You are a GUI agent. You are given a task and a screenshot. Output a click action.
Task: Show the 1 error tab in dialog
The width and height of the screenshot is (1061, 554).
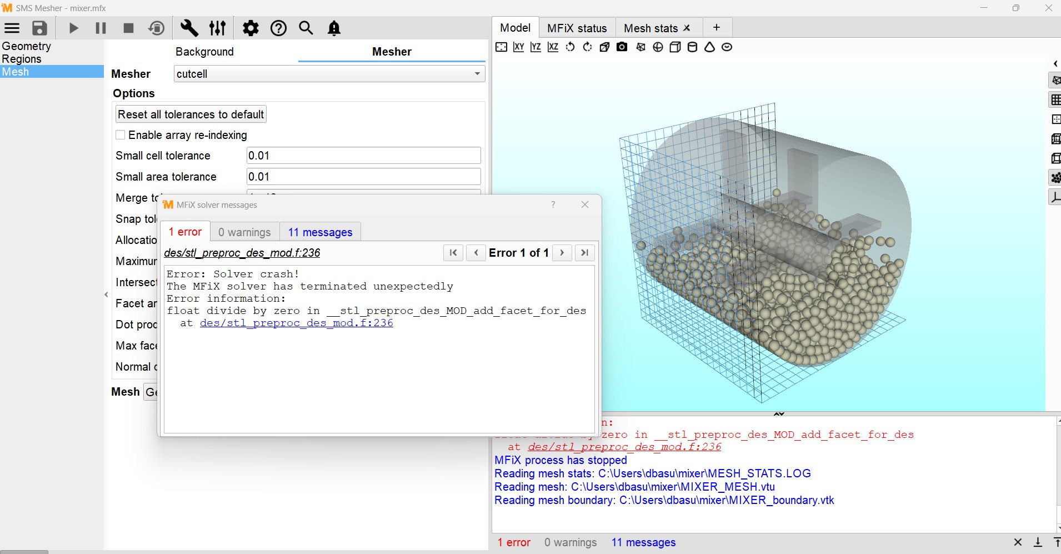[x=185, y=232]
